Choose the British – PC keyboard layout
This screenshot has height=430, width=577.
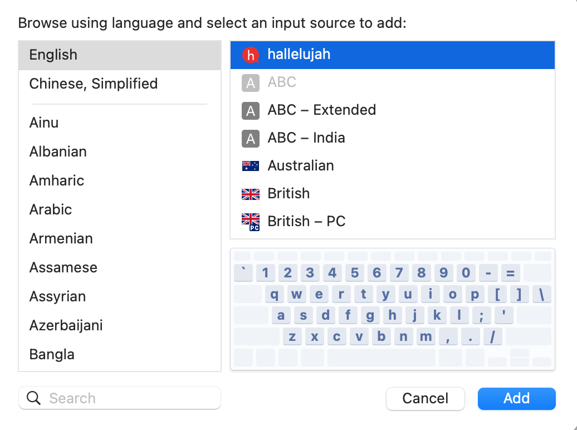point(392,221)
